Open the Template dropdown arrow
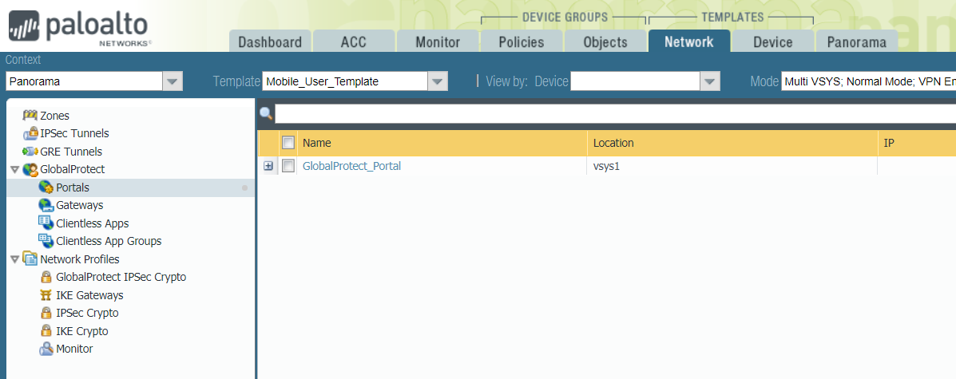This screenshot has height=379, width=956. coord(437,81)
